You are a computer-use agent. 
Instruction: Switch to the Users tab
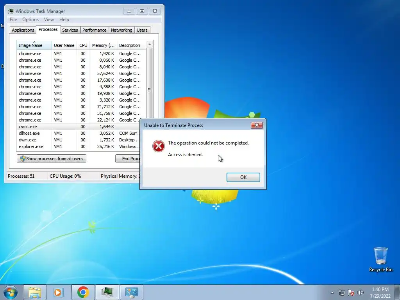coord(142,30)
